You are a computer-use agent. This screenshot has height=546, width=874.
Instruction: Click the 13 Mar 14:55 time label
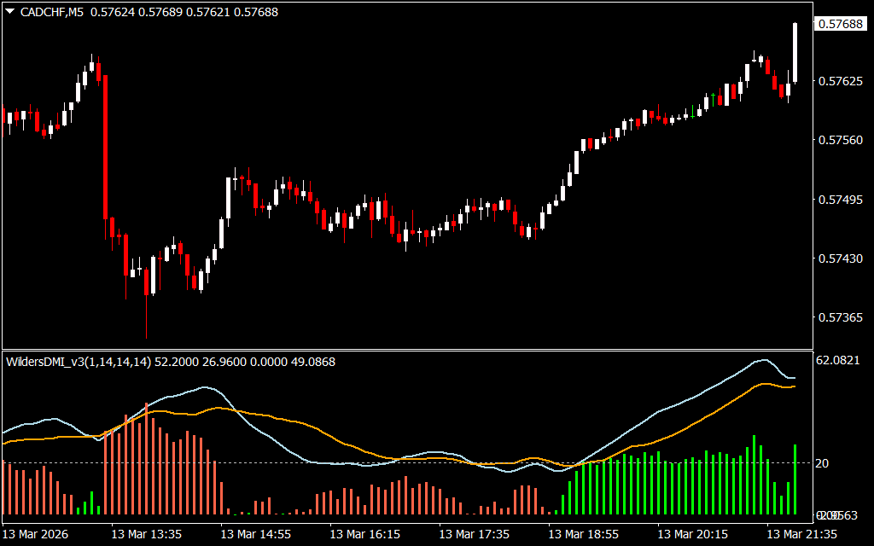click(x=257, y=534)
